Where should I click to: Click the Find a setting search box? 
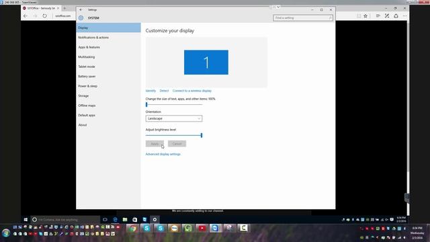(x=303, y=18)
